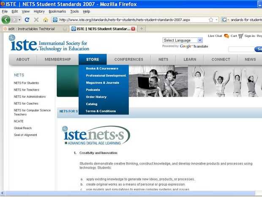The image size is (262, 197).
Task: Open the Select Language dropdown
Action: 183,40
